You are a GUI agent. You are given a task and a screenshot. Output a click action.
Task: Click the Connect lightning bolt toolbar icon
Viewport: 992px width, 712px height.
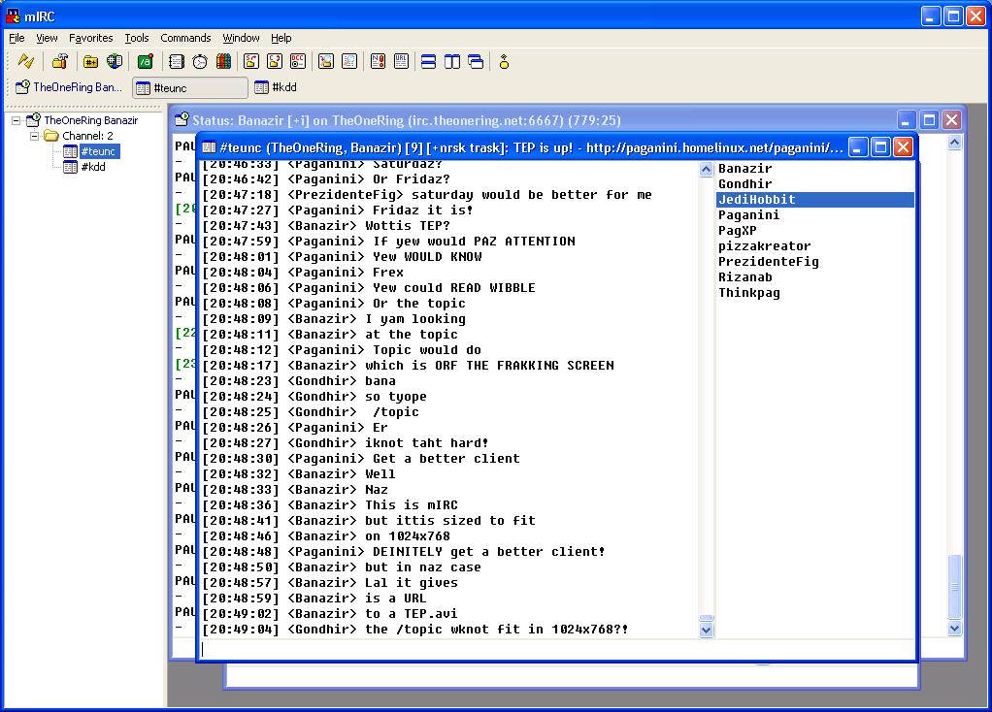coord(26,62)
